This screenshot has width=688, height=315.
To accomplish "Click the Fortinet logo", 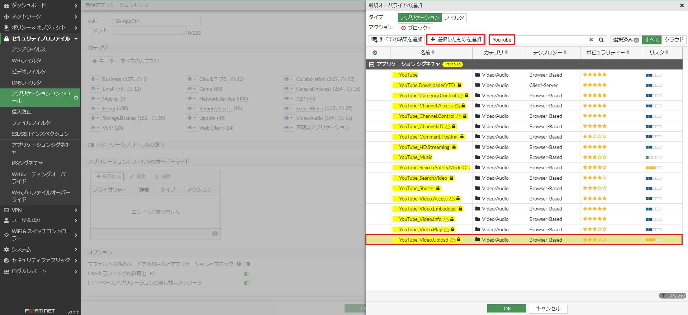I will click(40, 311).
